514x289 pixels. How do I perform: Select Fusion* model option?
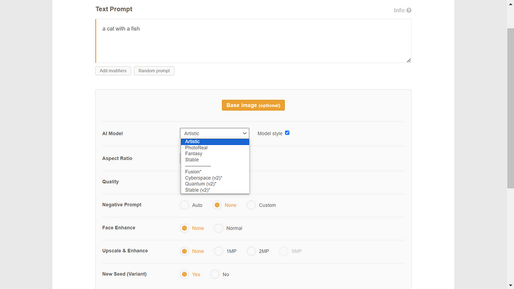(193, 172)
